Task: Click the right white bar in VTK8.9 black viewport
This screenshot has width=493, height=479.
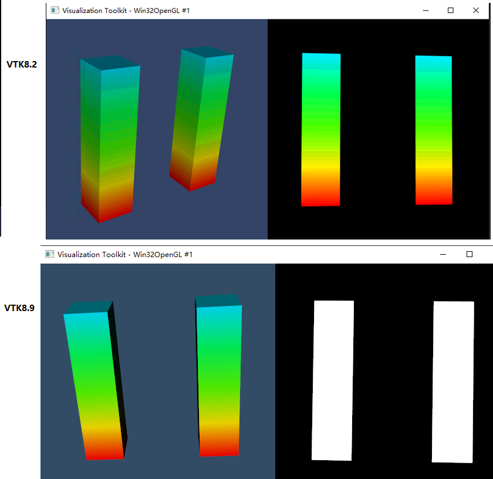Action: click(x=453, y=382)
